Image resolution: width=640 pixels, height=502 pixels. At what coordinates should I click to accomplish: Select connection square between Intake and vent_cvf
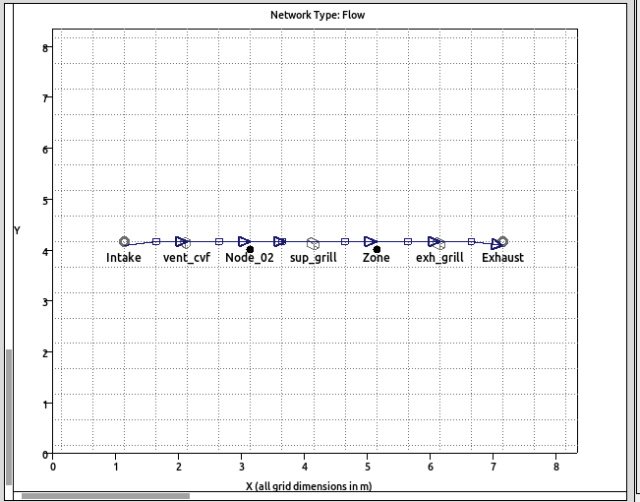[x=156, y=241]
